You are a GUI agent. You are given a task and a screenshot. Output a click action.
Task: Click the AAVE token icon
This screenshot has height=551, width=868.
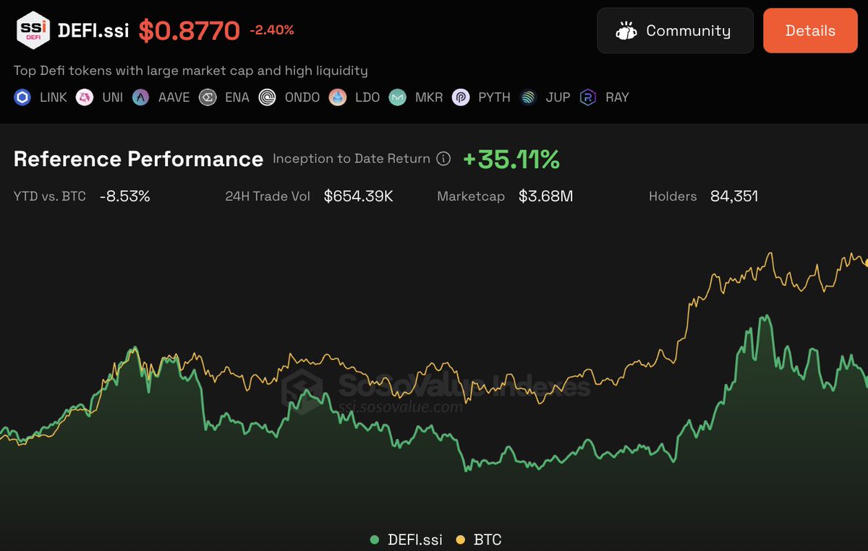point(141,97)
